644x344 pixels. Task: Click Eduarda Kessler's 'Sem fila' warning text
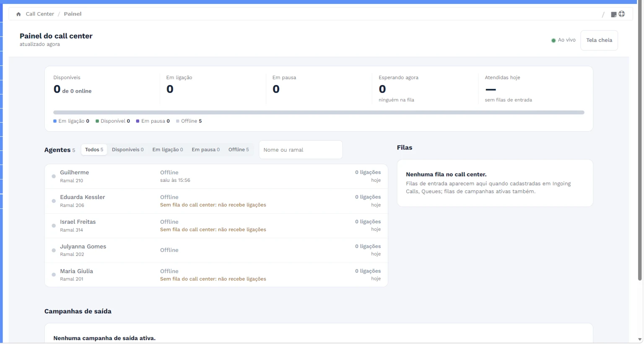[213, 205]
